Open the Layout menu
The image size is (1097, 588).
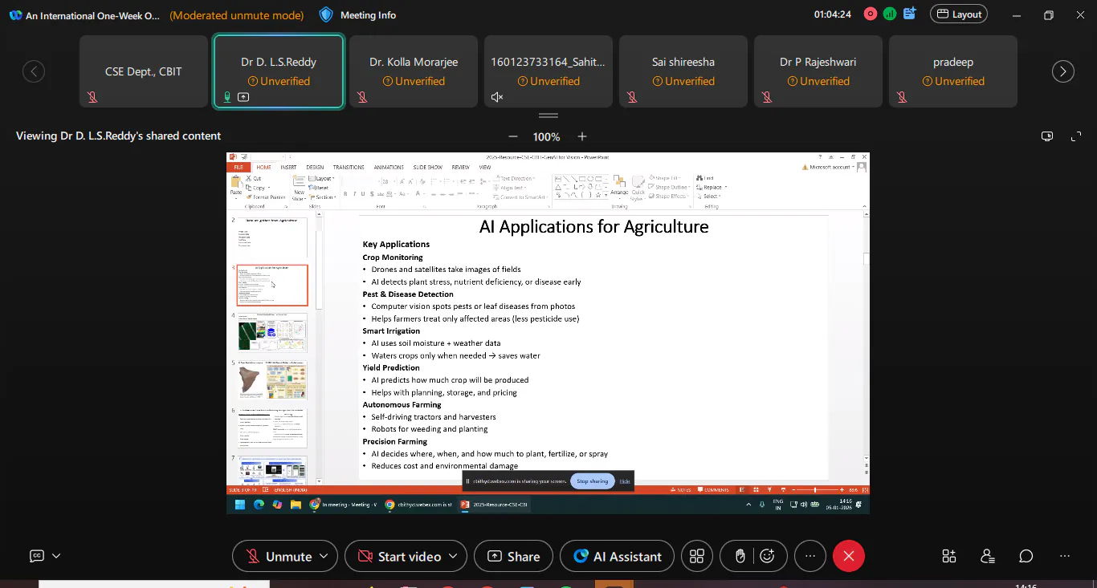click(958, 14)
